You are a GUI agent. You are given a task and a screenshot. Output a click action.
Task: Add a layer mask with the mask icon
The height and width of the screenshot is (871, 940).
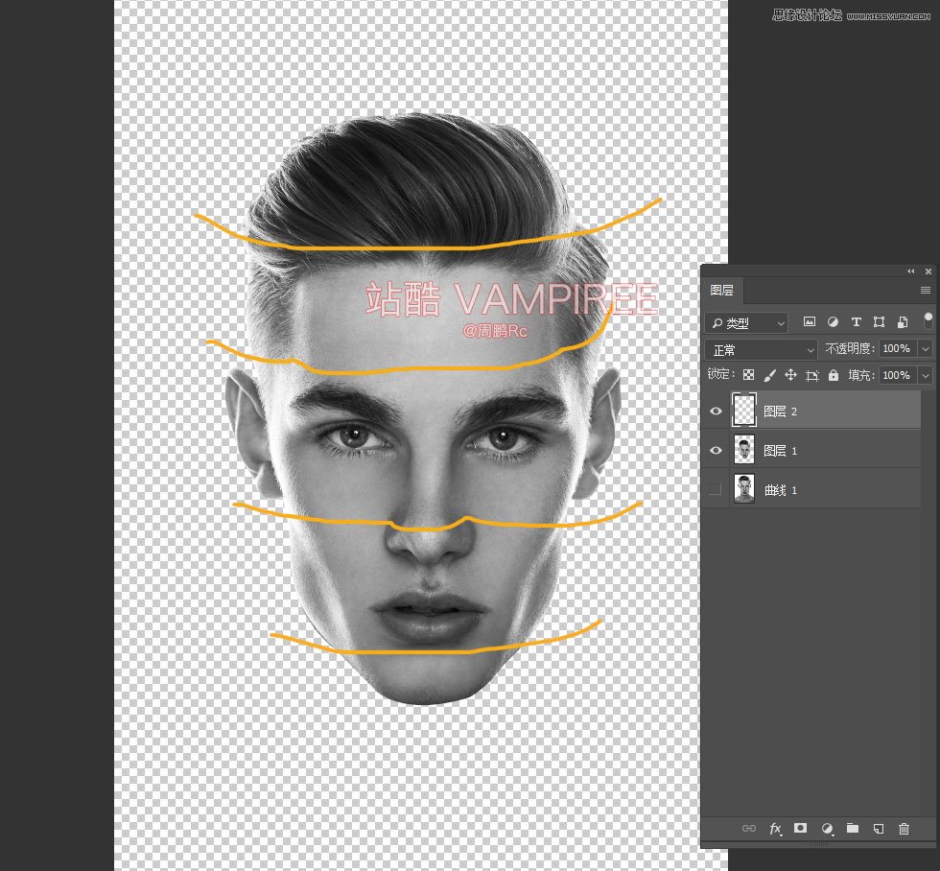(x=801, y=829)
